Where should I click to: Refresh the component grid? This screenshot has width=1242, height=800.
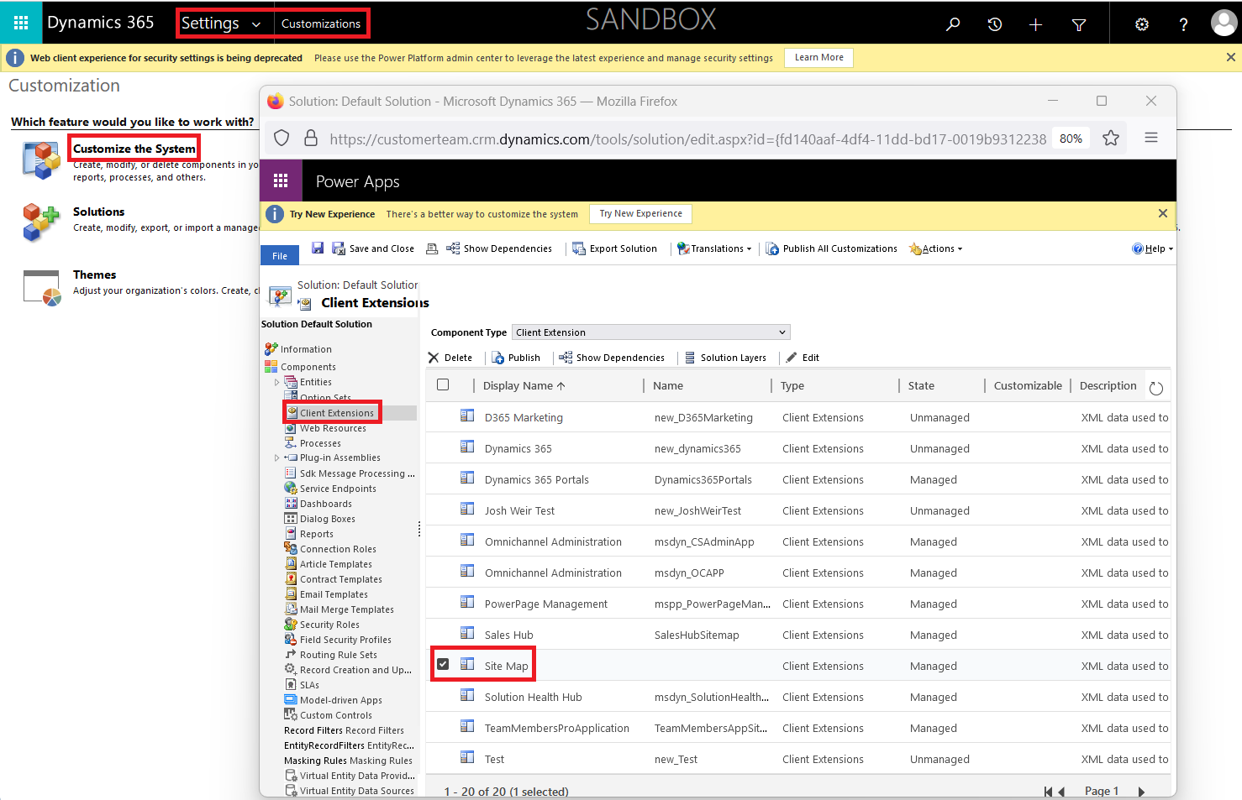coord(1156,388)
